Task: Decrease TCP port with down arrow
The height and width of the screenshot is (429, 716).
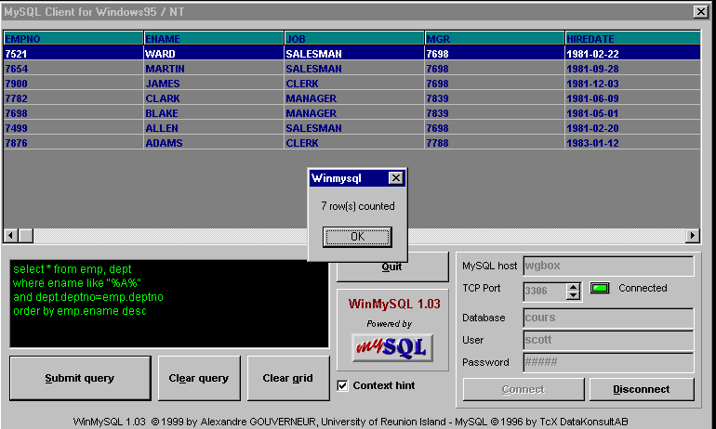Action: point(573,295)
